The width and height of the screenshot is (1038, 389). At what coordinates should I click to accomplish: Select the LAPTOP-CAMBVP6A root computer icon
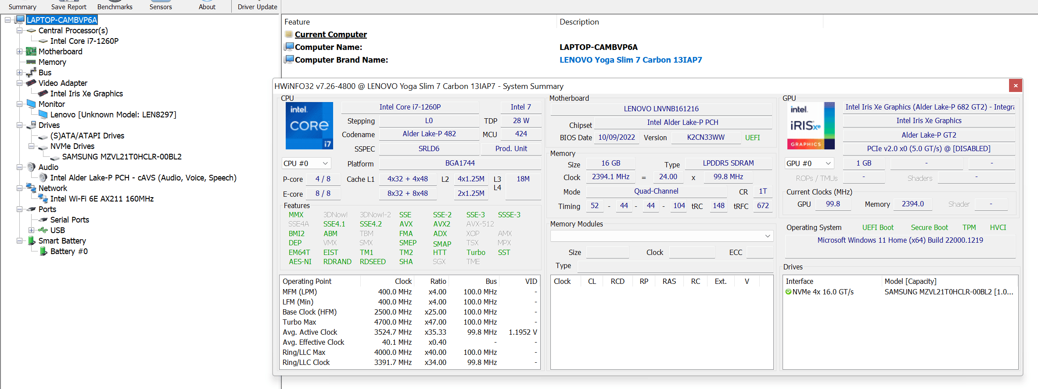[x=20, y=20]
